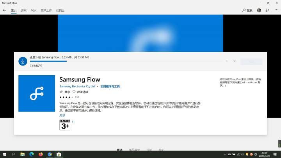Show hidden system tray icons
This screenshot has height=158, width=281.
[x=225, y=154]
